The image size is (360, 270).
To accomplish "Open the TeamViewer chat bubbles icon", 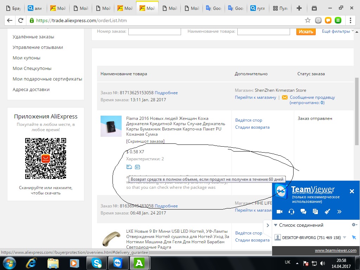I will point(303,212).
